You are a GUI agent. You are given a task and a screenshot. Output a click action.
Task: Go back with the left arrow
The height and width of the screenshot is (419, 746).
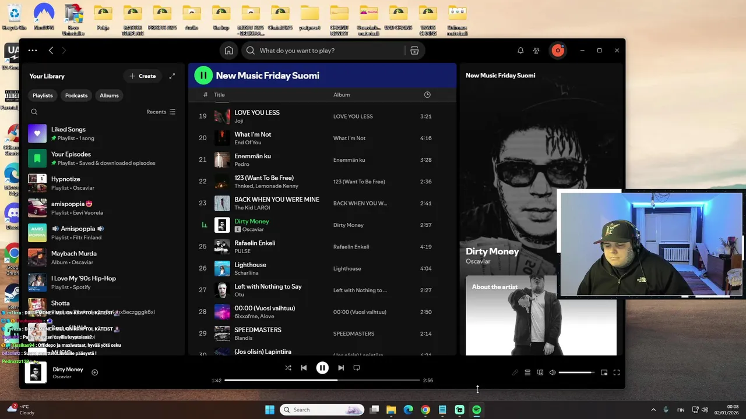tap(51, 51)
